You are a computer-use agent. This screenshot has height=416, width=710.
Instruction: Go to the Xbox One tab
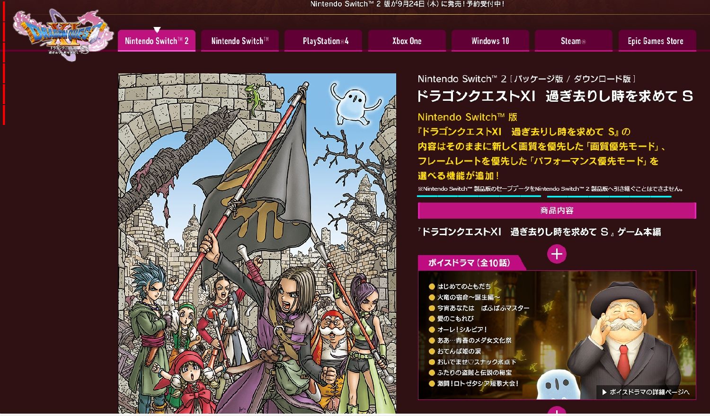click(407, 41)
